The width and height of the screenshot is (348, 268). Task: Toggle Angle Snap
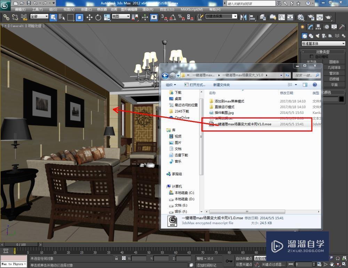173,17
